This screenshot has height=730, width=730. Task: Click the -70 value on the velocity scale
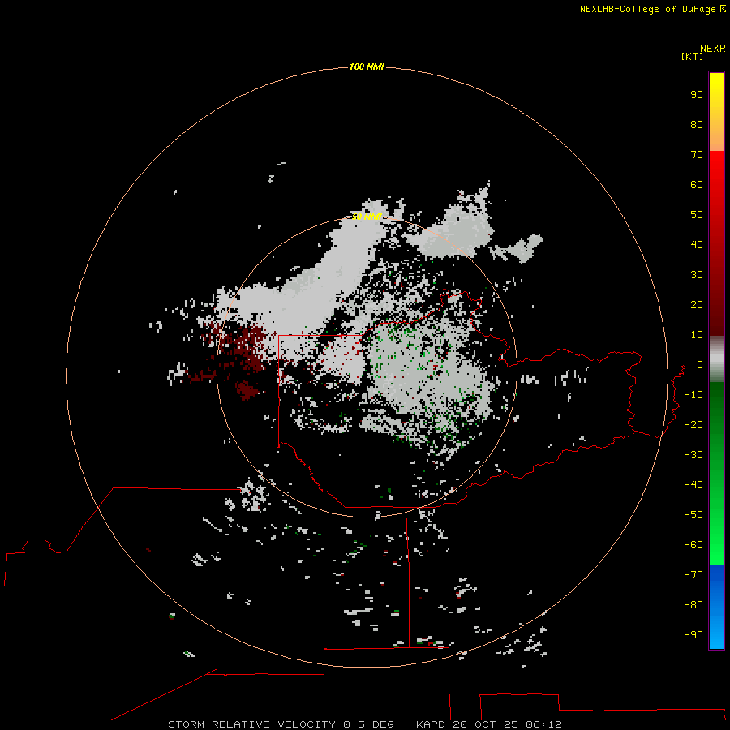coord(693,575)
